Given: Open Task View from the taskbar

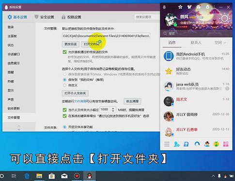Looking at the screenshot, I should tap(14, 176).
